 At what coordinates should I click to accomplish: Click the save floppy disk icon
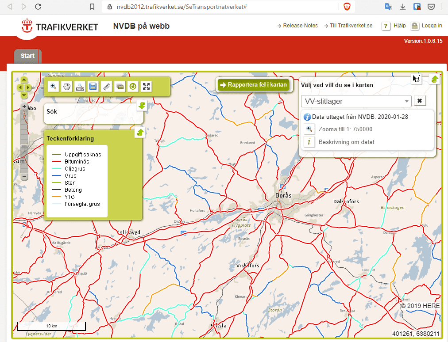(x=93, y=87)
